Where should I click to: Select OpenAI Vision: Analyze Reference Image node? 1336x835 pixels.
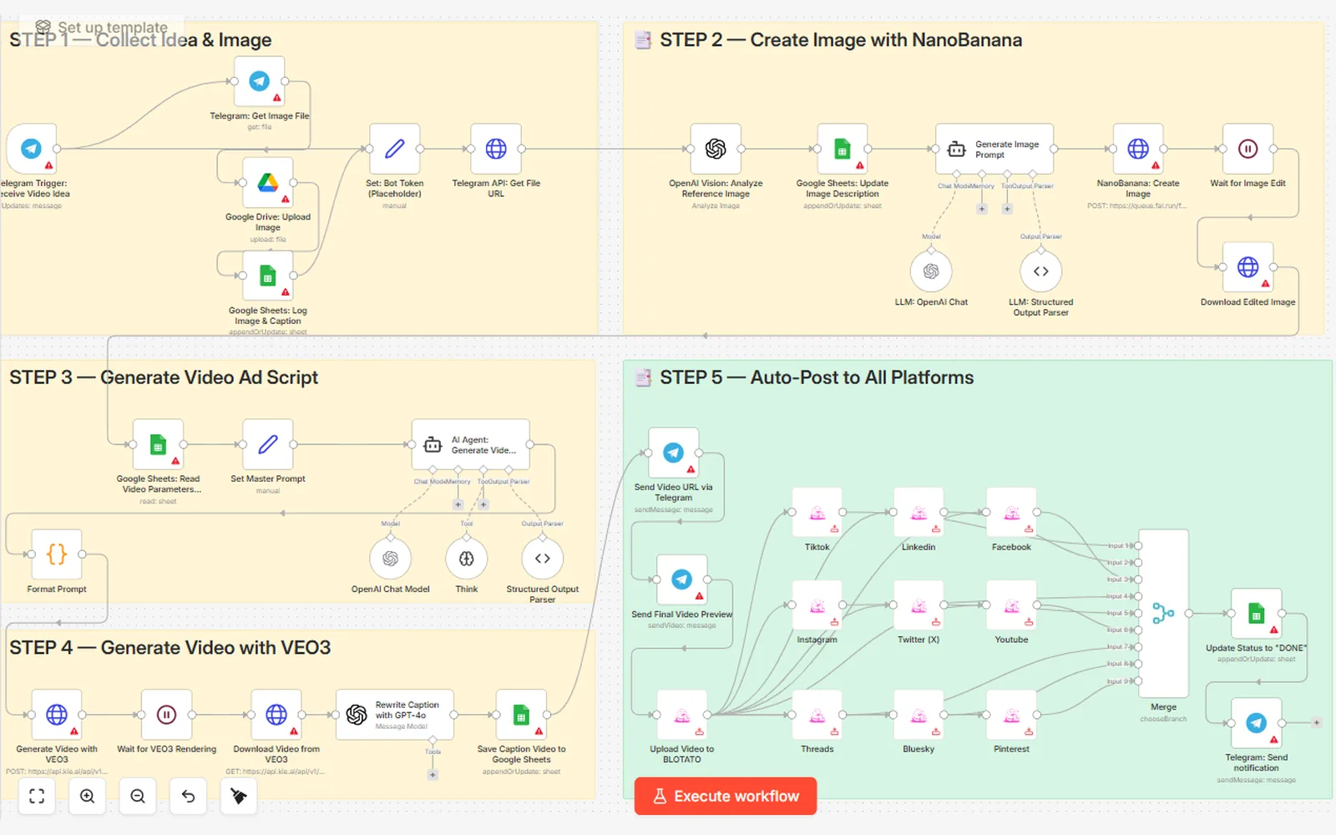tap(716, 149)
